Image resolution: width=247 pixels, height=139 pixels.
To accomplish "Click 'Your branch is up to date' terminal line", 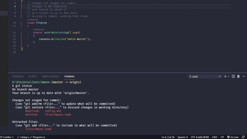I will 51,93.
